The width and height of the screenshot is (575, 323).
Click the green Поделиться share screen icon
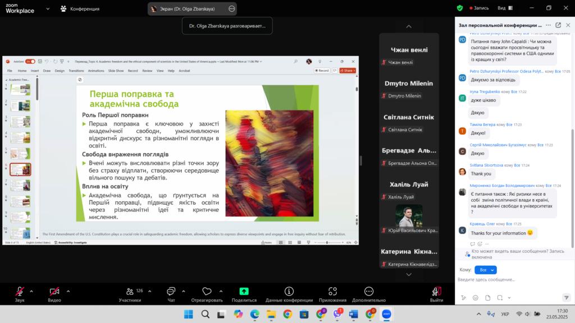[x=244, y=291]
